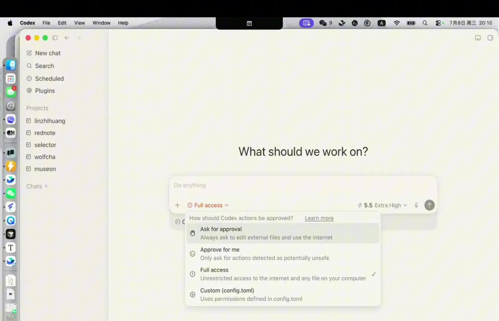Image resolution: width=499 pixels, height=321 pixels.
Task: Toggle the sidebar with the title bar icon
Action: pyautogui.click(x=55, y=38)
